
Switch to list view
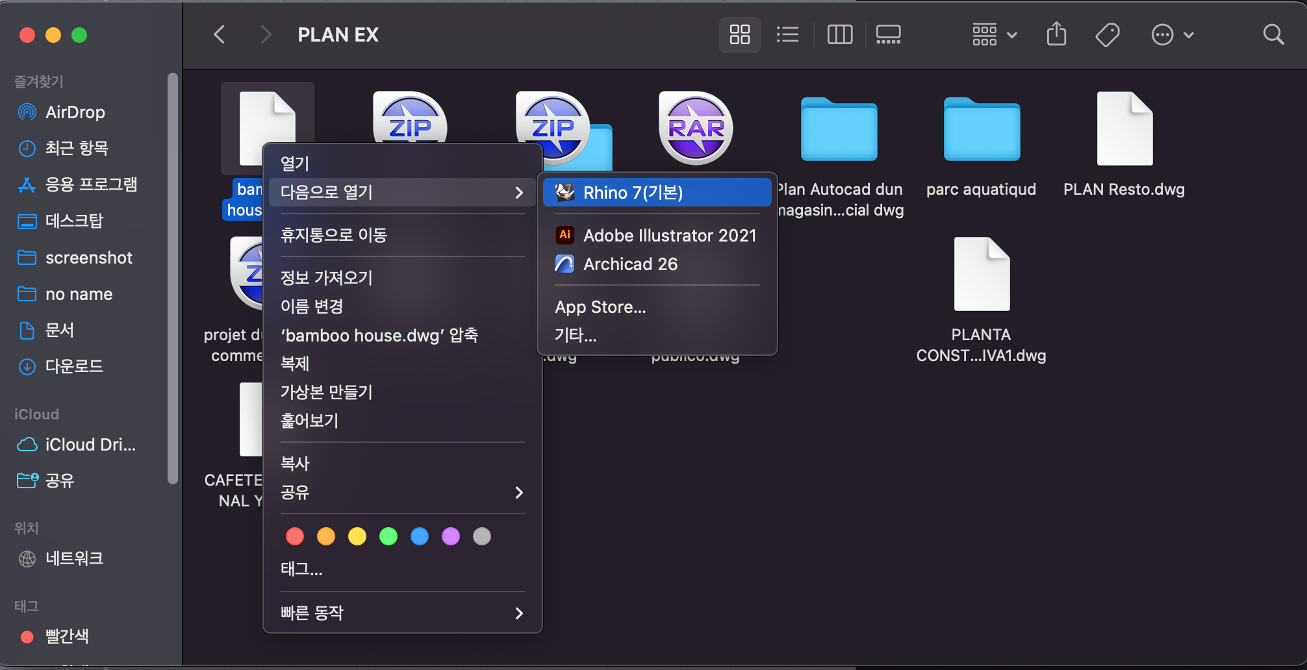tap(787, 34)
